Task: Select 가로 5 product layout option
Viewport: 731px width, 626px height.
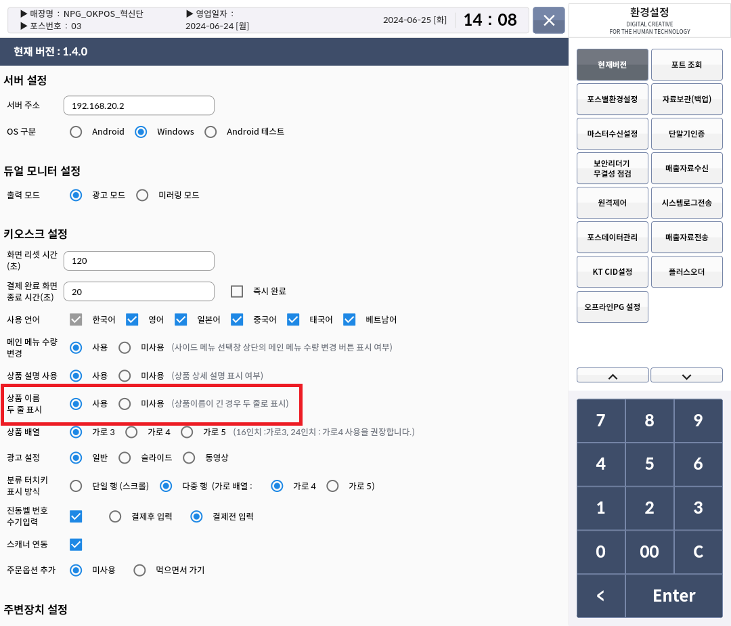Action: pos(187,432)
